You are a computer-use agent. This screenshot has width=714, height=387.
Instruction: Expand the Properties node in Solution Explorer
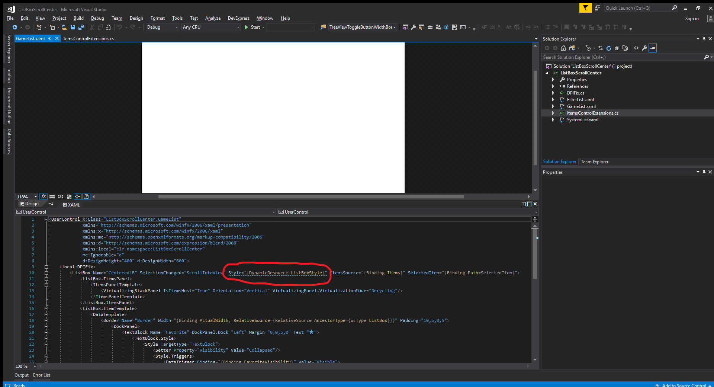[553, 80]
